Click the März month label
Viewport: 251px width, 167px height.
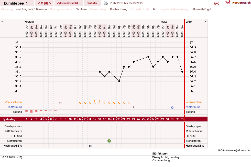coord(163,22)
